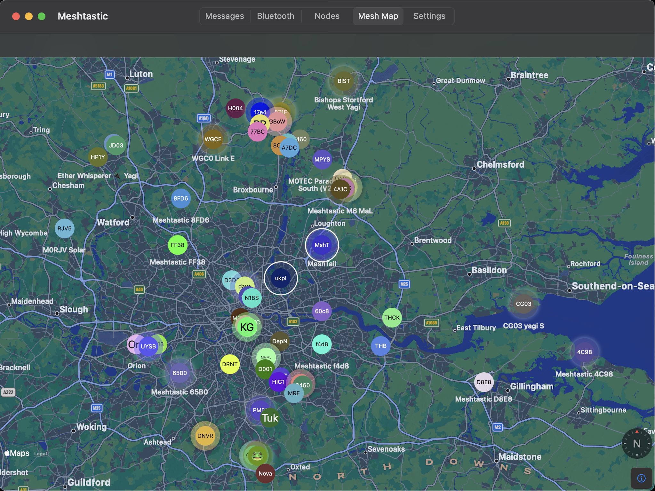This screenshot has height=491, width=655.
Task: Click the 'CG03 yagi S' label
Action: (523, 326)
